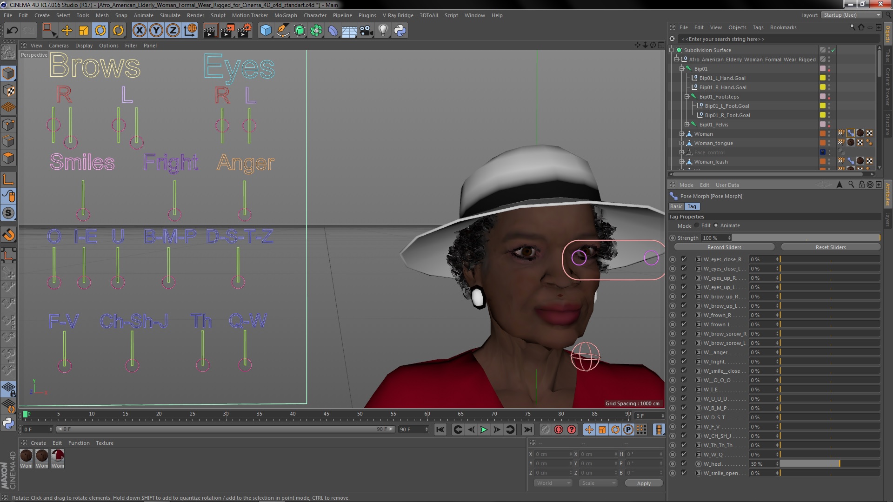This screenshot has height=502, width=893.
Task: Toggle Subdivision Surface enable checkmark
Action: (x=833, y=50)
